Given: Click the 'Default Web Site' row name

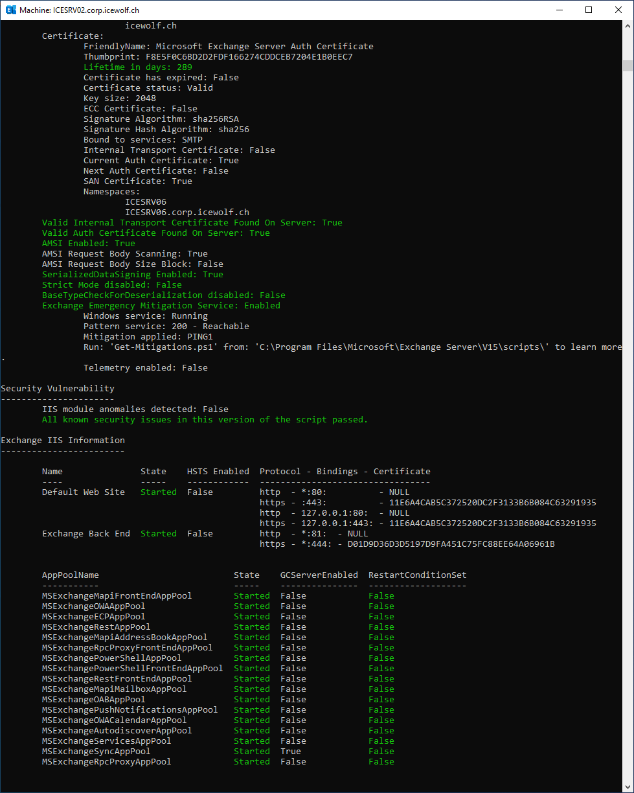Looking at the screenshot, I should point(83,492).
